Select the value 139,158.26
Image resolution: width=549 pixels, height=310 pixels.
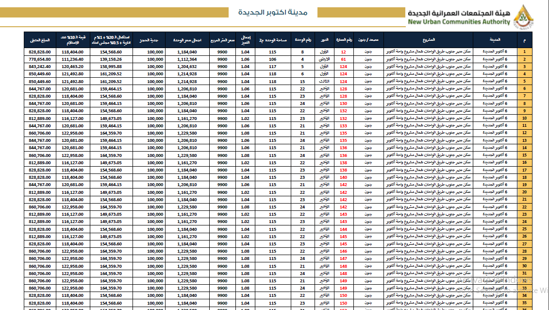111,59
